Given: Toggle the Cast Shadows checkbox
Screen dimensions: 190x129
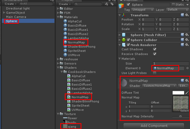Looking at the screenshot, I should (x=155, y=49).
